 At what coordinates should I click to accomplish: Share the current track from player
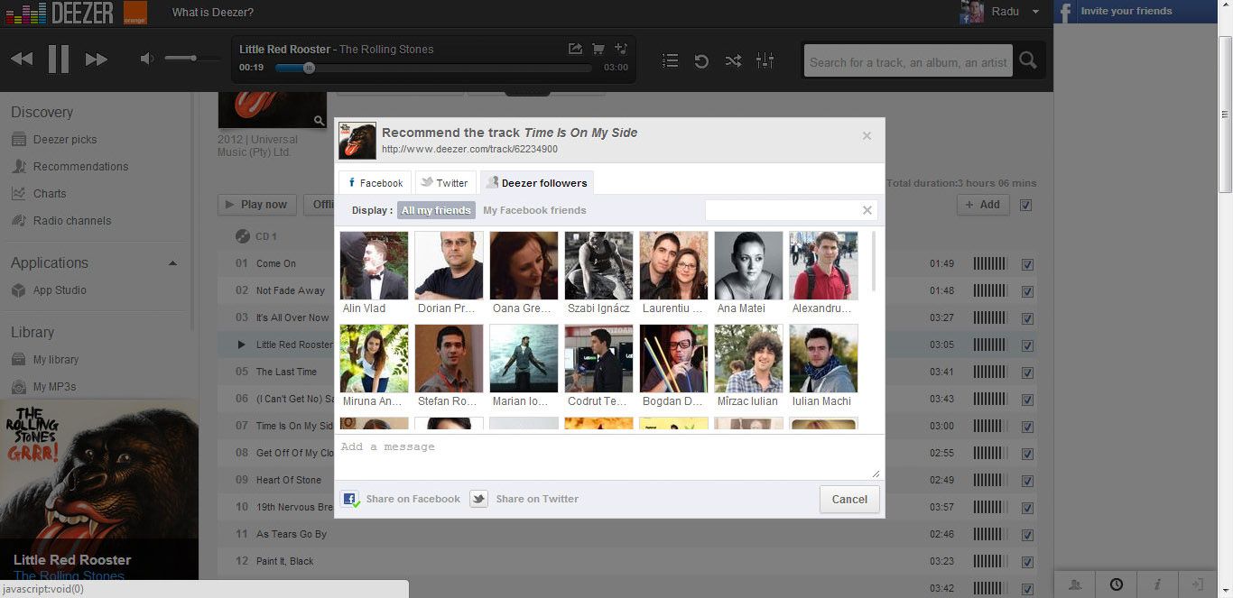pos(575,49)
